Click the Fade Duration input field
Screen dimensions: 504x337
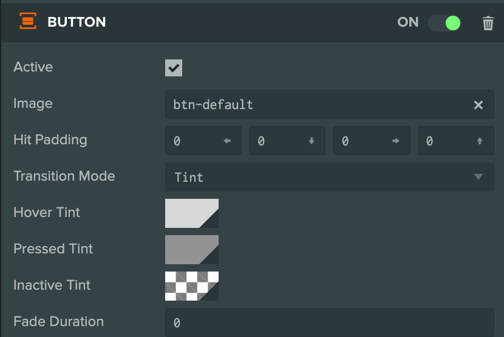[330, 322]
